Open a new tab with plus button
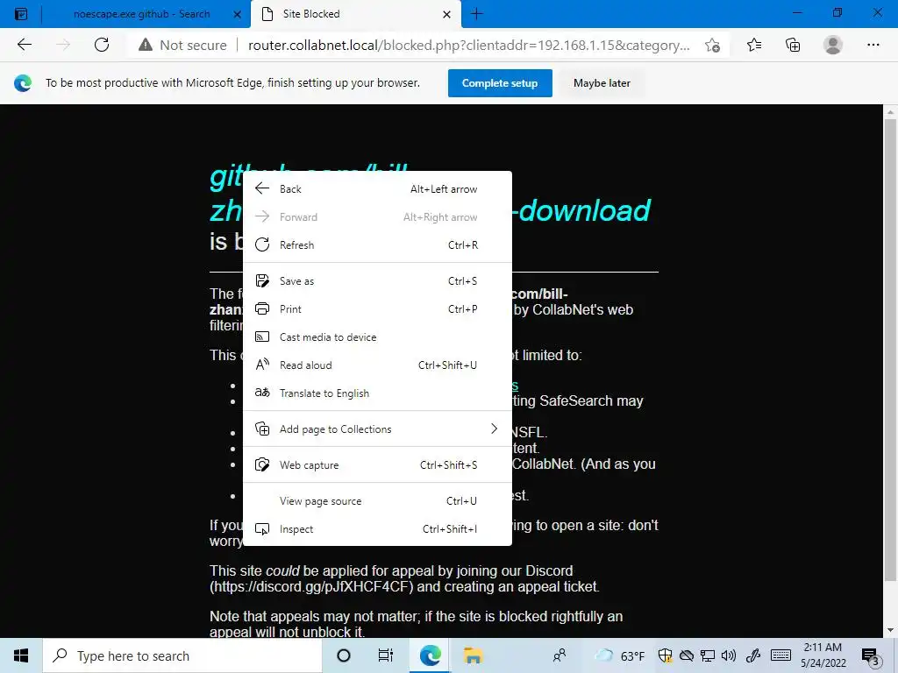The height and width of the screenshot is (673, 898). click(476, 14)
